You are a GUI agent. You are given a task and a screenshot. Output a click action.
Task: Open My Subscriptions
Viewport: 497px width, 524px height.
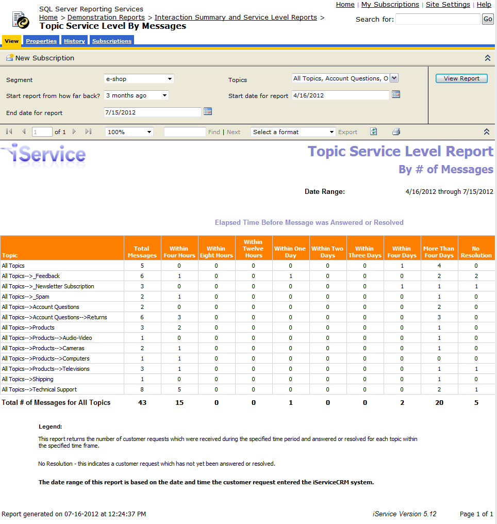coord(390,4)
